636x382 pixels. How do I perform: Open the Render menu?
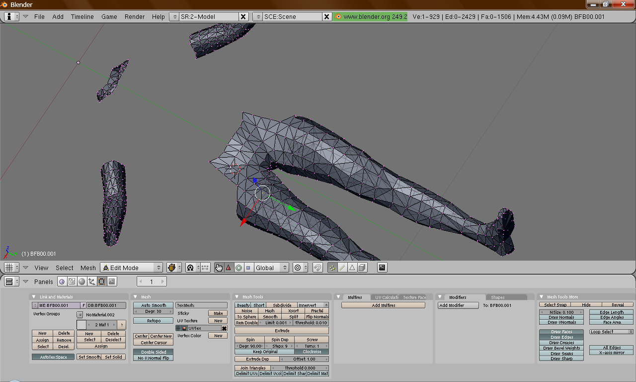(x=135, y=16)
